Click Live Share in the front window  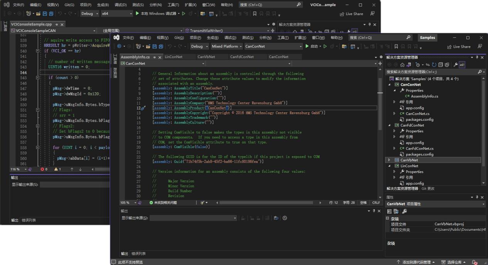pyautogui.click(x=459, y=47)
